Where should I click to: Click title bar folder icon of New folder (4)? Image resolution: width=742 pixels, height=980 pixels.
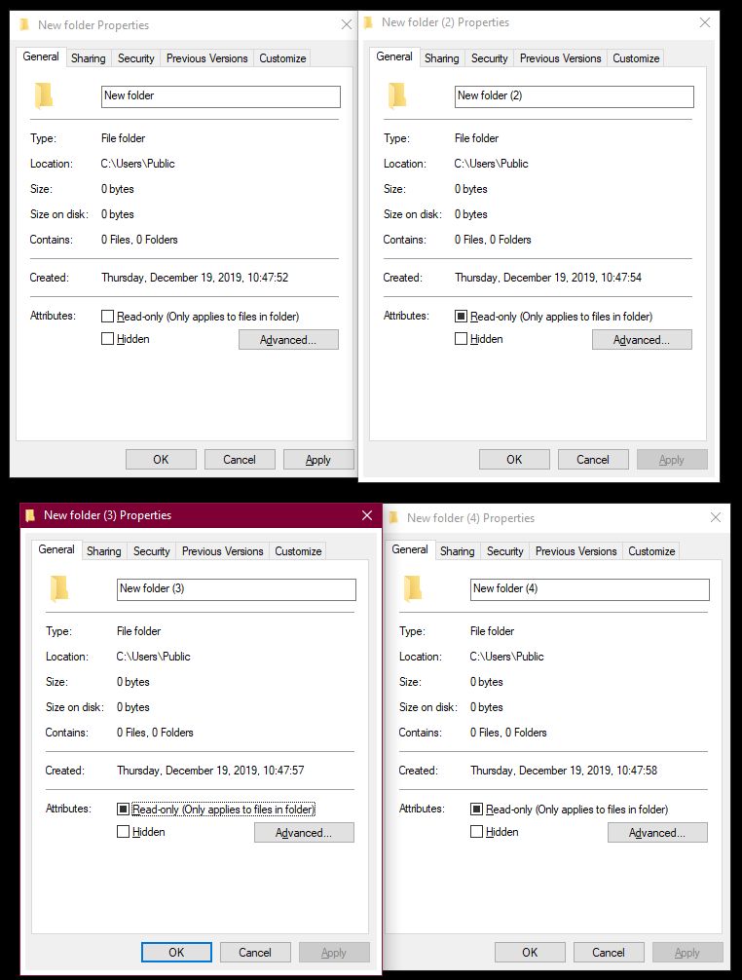click(393, 518)
